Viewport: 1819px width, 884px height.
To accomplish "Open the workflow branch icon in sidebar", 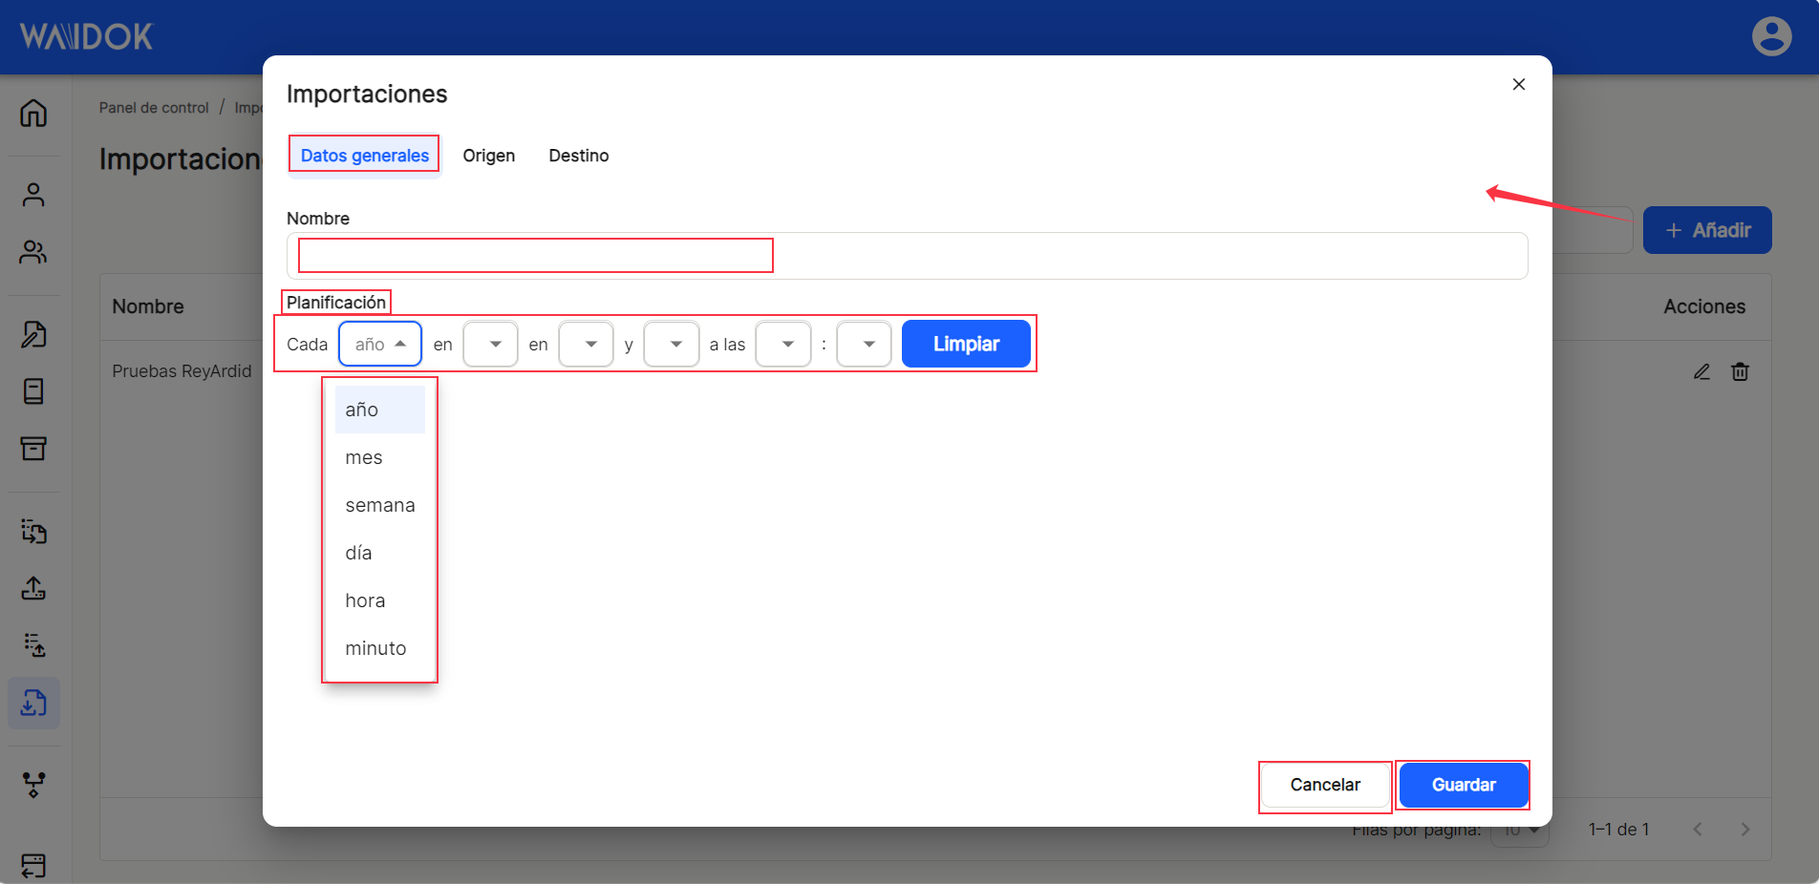I will [x=33, y=785].
